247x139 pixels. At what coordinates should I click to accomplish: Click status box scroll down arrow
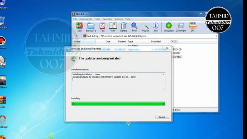pyautogui.click(x=163, y=89)
